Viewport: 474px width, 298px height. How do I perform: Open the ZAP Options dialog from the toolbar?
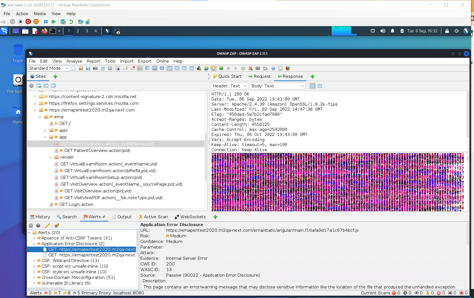pyautogui.click(x=110, y=68)
